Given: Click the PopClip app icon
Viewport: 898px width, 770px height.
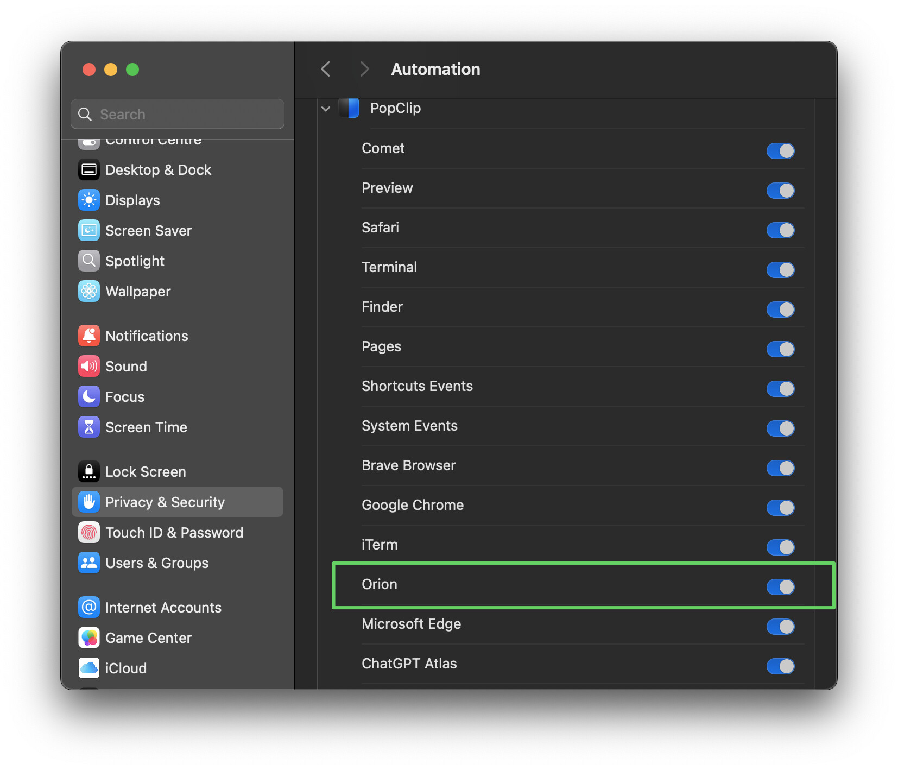Looking at the screenshot, I should [349, 108].
